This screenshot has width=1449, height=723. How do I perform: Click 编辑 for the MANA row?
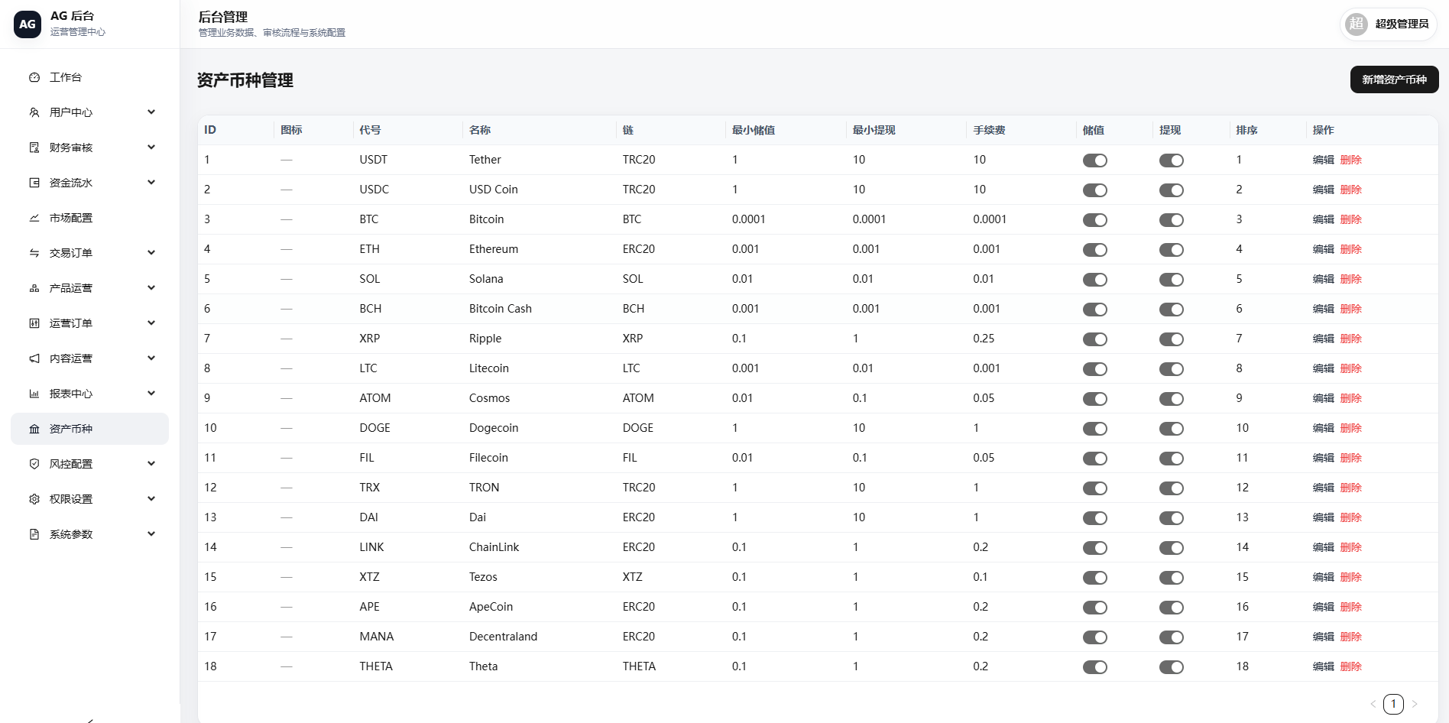tap(1323, 637)
